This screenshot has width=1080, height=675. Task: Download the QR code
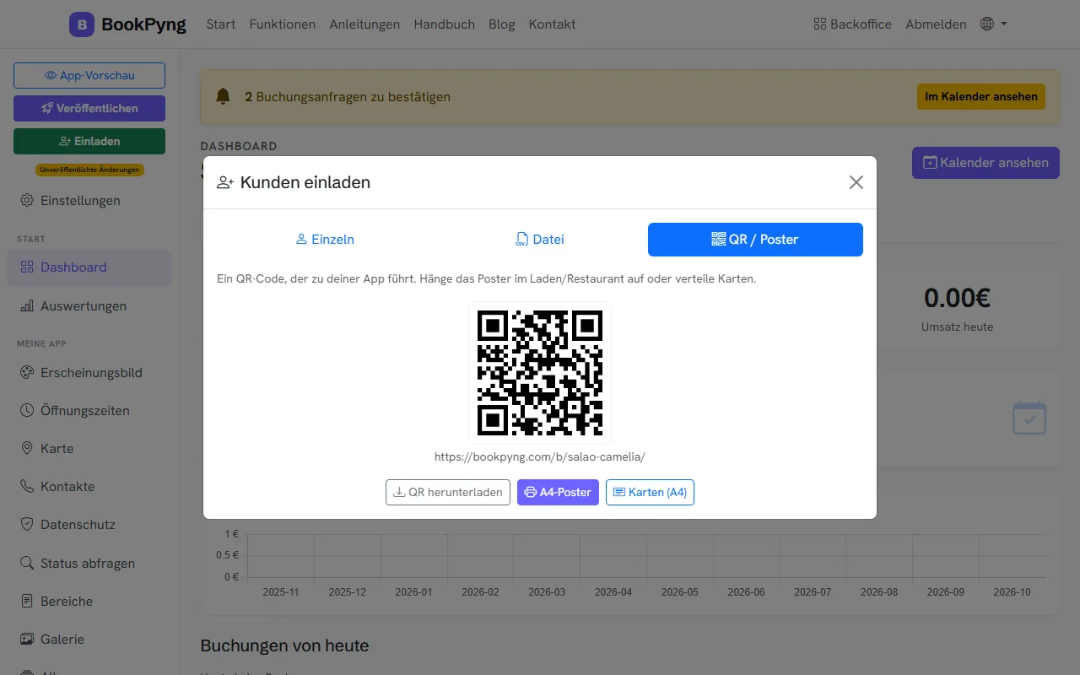pyautogui.click(x=448, y=492)
